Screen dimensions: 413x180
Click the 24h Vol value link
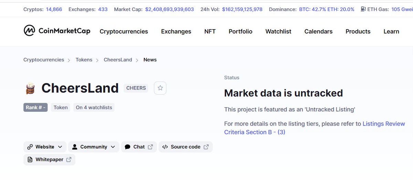tap(242, 9)
